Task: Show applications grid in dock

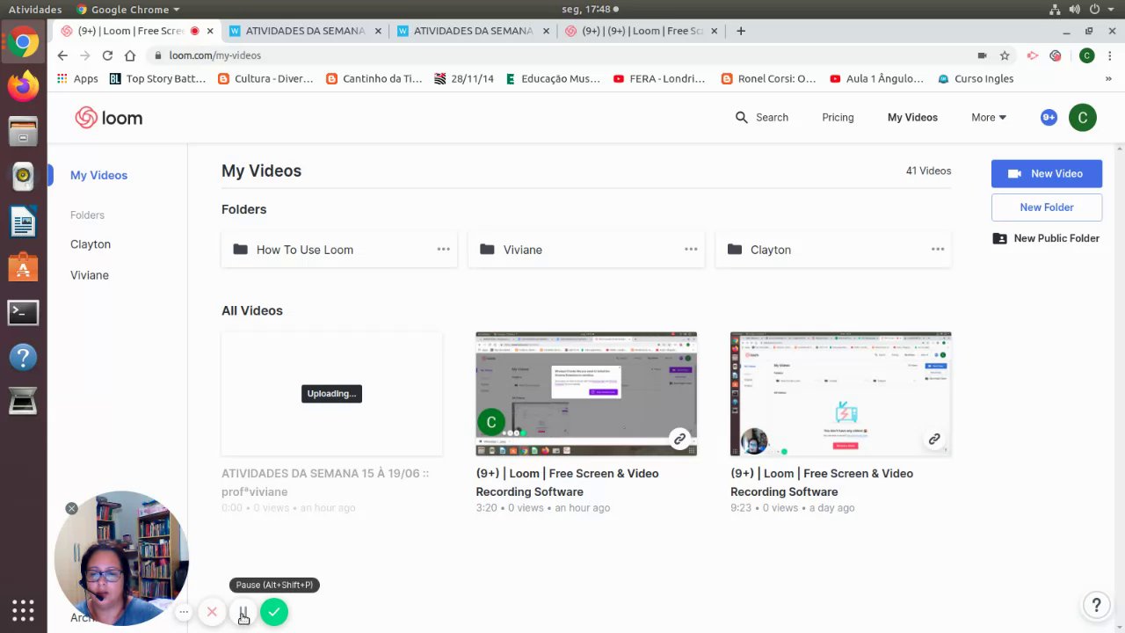Action: pos(23,610)
